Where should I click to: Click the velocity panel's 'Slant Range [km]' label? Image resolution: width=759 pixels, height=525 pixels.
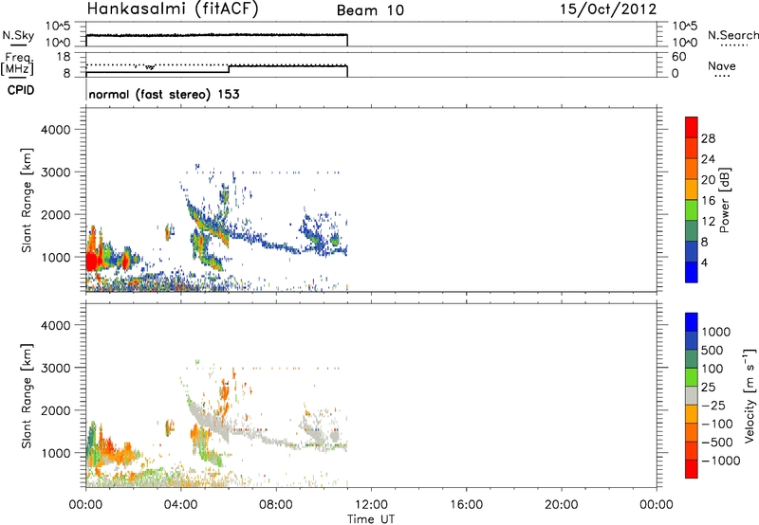27,395
